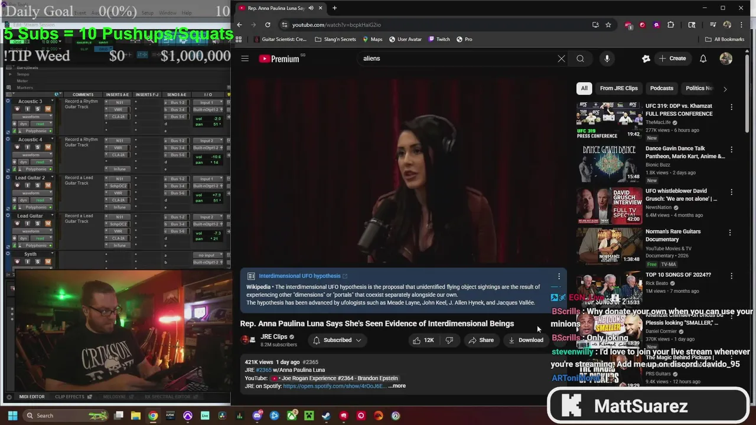Screen dimensions: 756x425
Task: Open options for DDP vs. Khamzat video
Action: coord(731,107)
